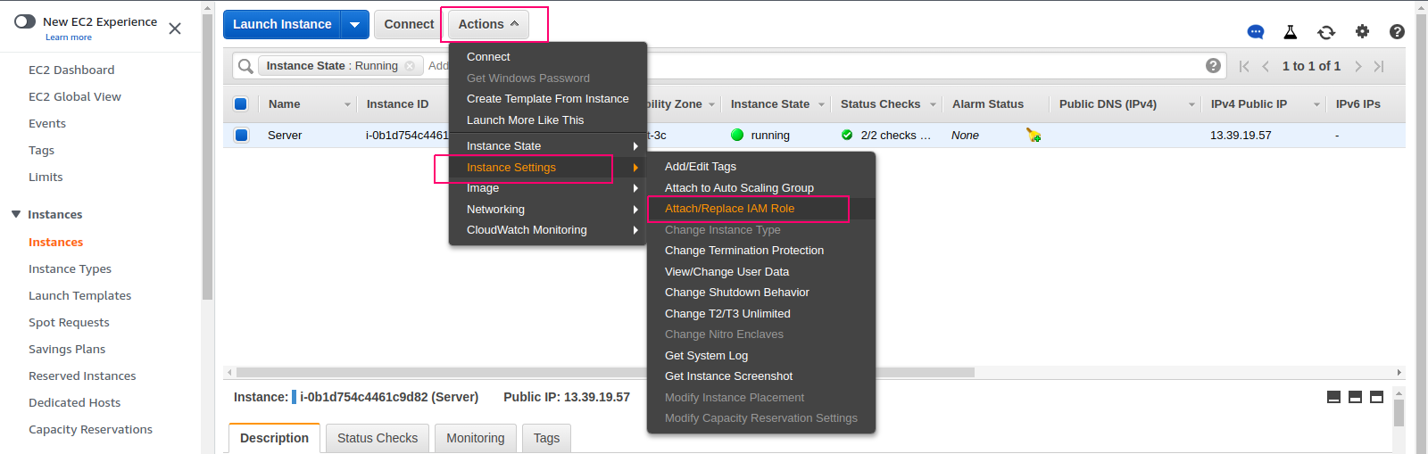Deselect the Server instance row checkbox

pos(240,135)
